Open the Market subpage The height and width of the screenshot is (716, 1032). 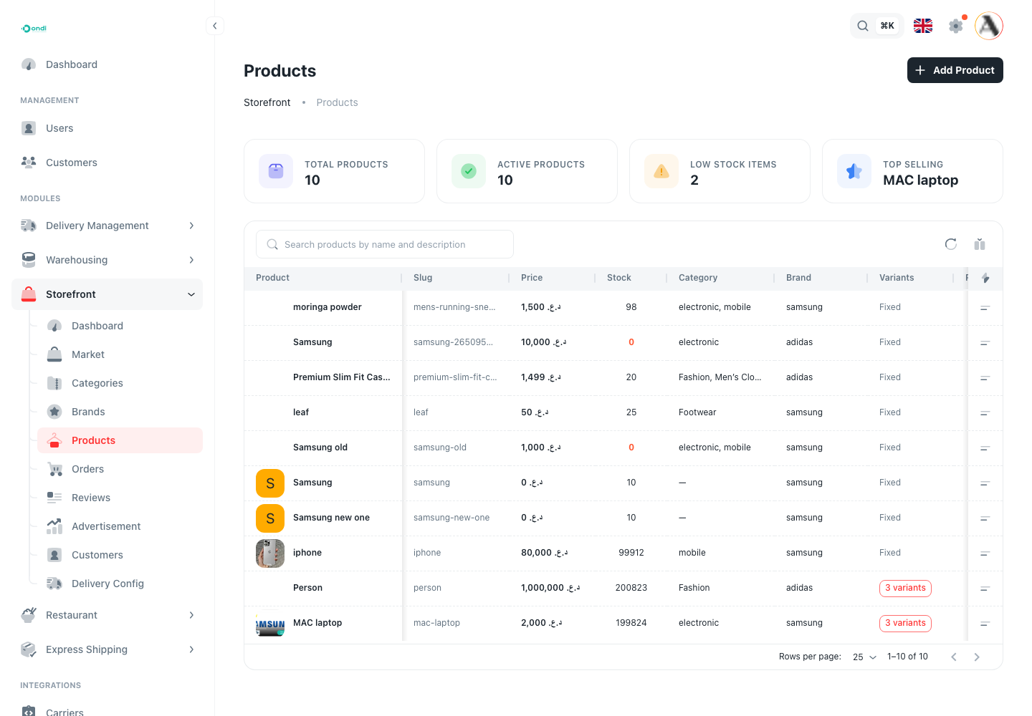[x=120, y=354]
